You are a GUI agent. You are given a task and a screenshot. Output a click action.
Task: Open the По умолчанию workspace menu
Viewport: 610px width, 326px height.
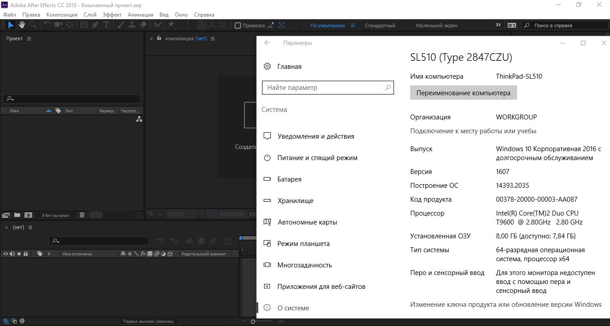coord(353,25)
